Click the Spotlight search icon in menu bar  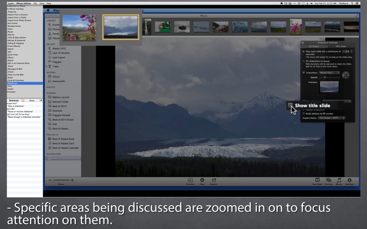coord(352,4)
